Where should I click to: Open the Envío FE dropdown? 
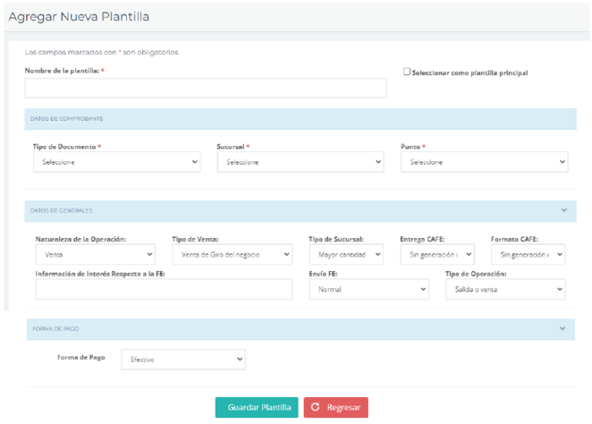[x=369, y=290]
